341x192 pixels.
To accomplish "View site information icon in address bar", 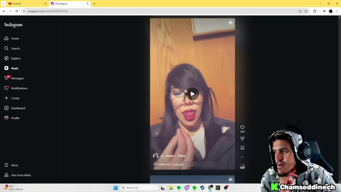I will pos(24,11).
